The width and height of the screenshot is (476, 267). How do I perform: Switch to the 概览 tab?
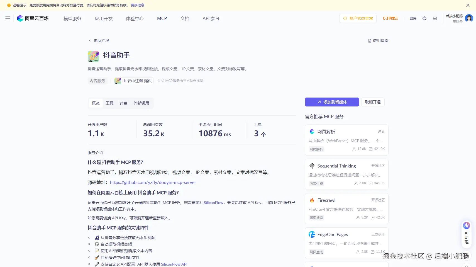coord(96,103)
